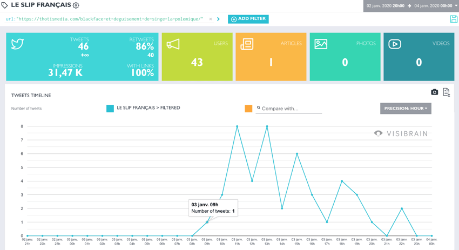The height and width of the screenshot is (250, 459).
Task: Click the 8-tweet peak at 03 janv. 11h
Action: 237,126
